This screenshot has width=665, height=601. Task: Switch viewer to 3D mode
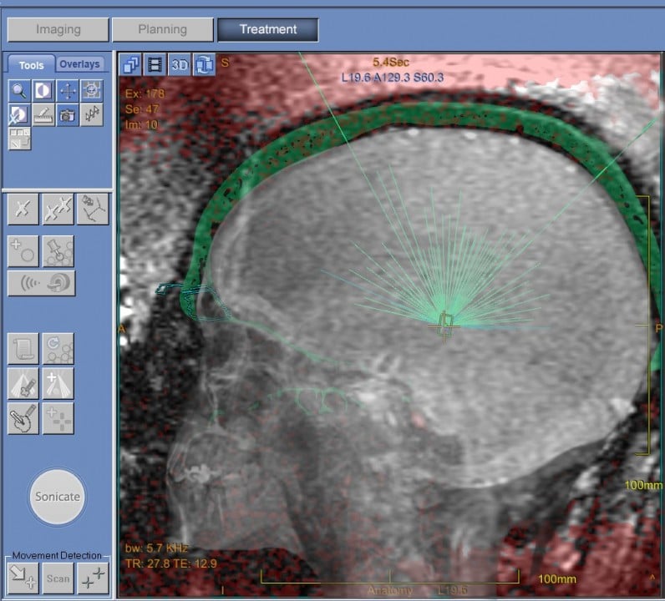click(x=180, y=64)
